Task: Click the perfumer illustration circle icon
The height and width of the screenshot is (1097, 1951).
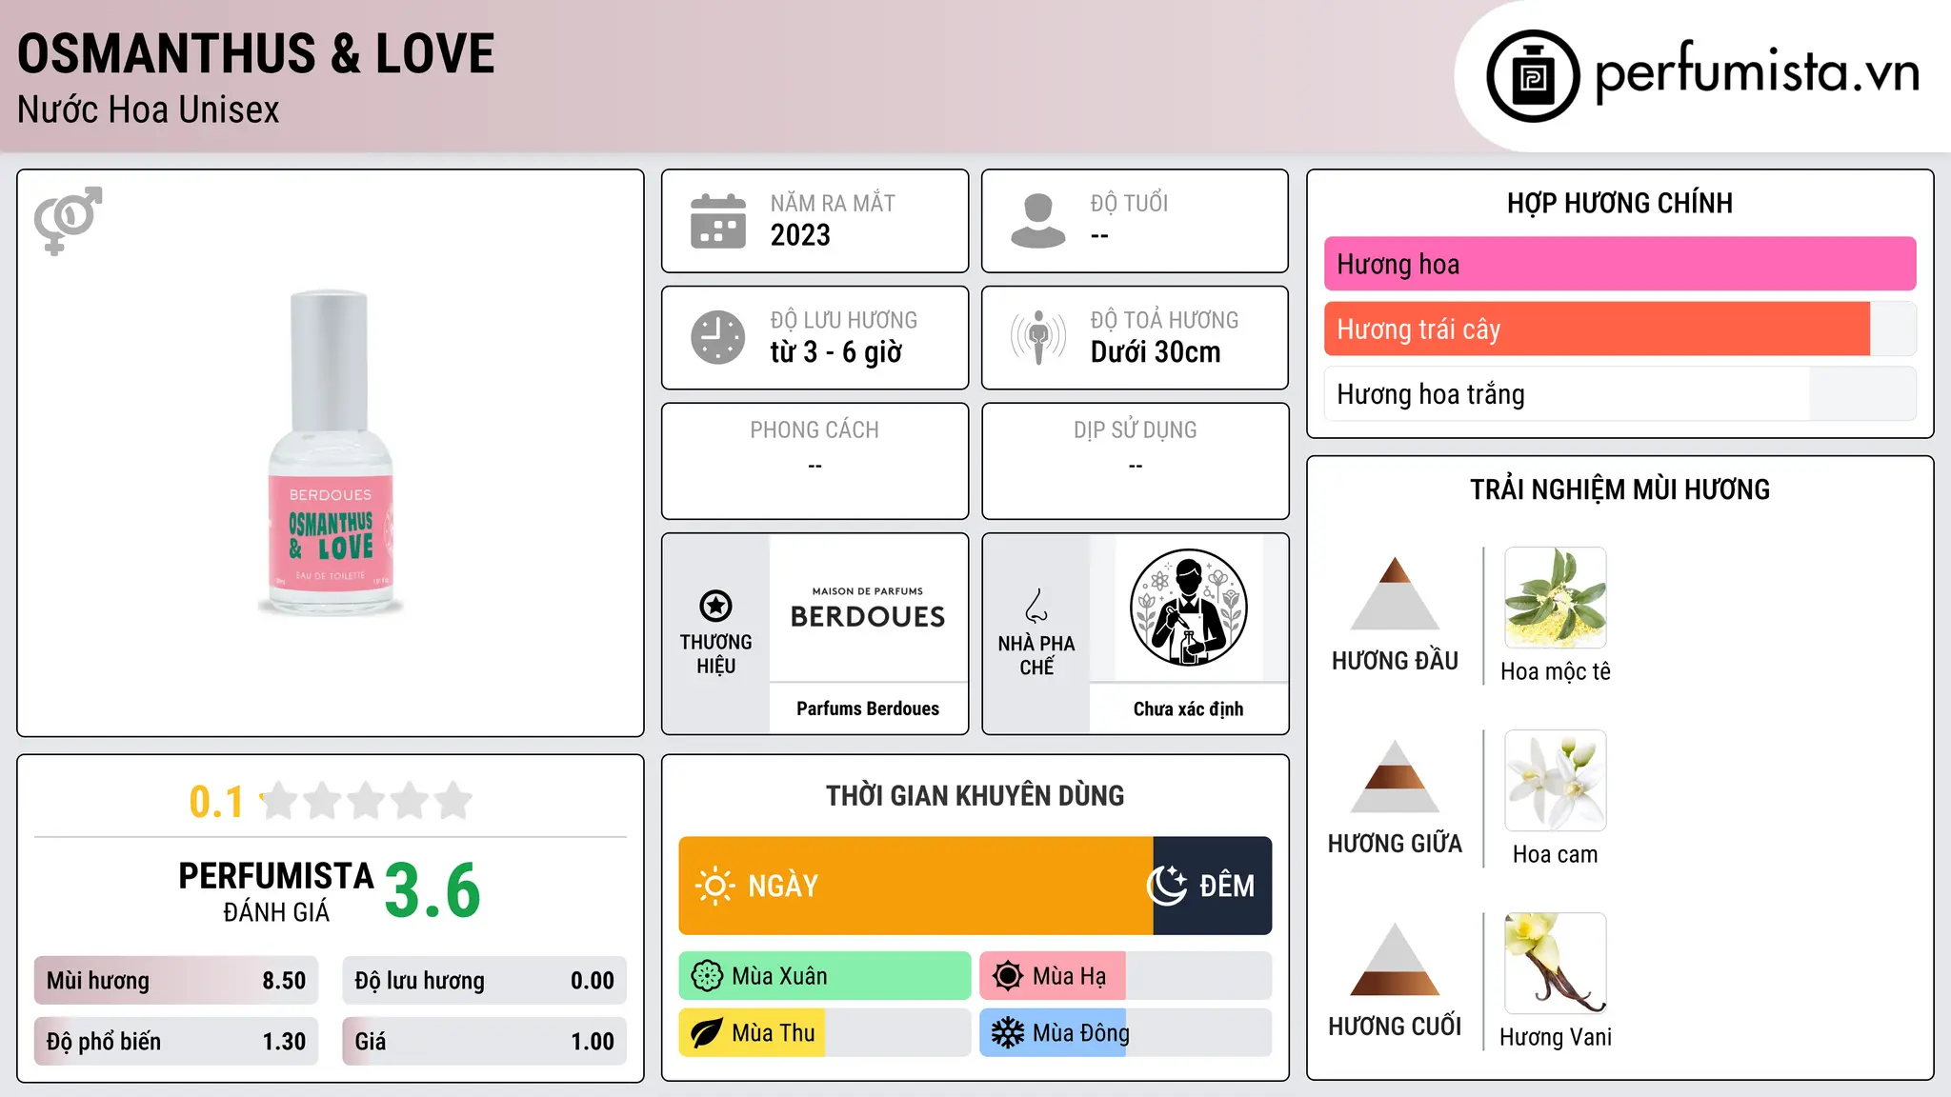Action: [x=1188, y=608]
